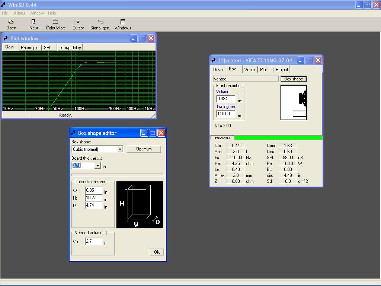Open the Signal generator tool
The width and height of the screenshot is (381, 286).
tap(100, 22)
